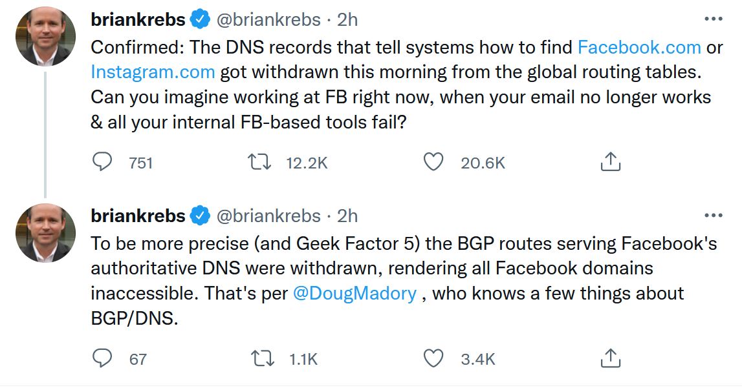Open the Instagram.com link
The height and width of the screenshot is (388, 742).
click(x=153, y=72)
